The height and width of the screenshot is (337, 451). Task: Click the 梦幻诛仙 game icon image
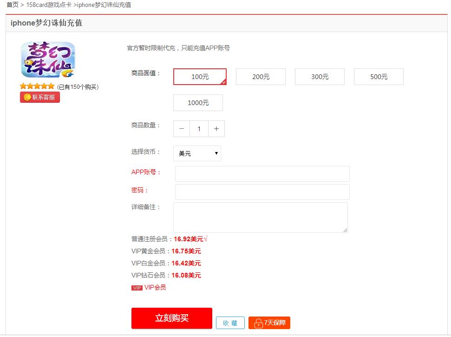point(48,59)
